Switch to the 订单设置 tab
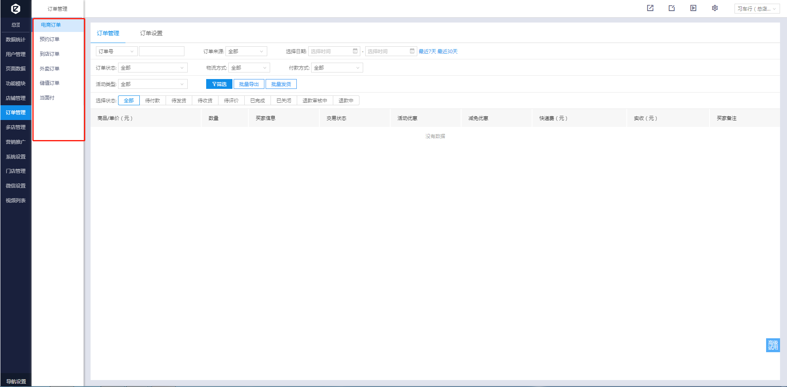 151,33
